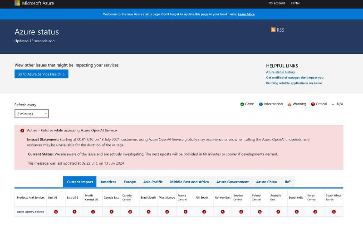This screenshot has height=243, width=363.
Task: Select the Asia Pacific tab
Action: point(153,182)
